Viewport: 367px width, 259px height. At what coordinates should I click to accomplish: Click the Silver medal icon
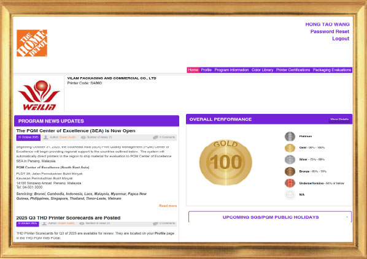290,160
